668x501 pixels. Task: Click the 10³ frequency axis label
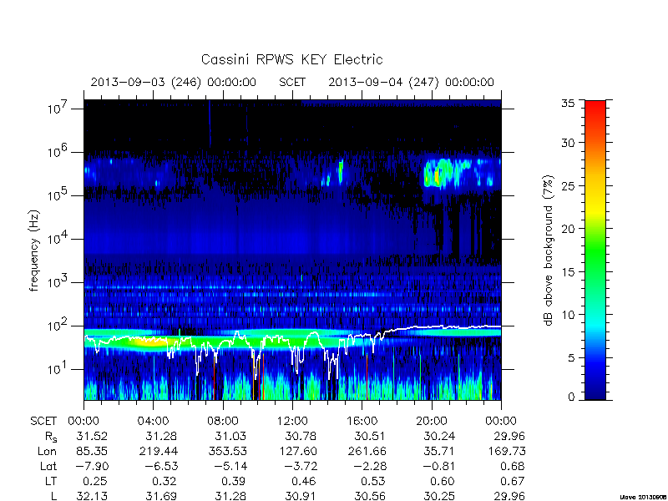pos(58,281)
